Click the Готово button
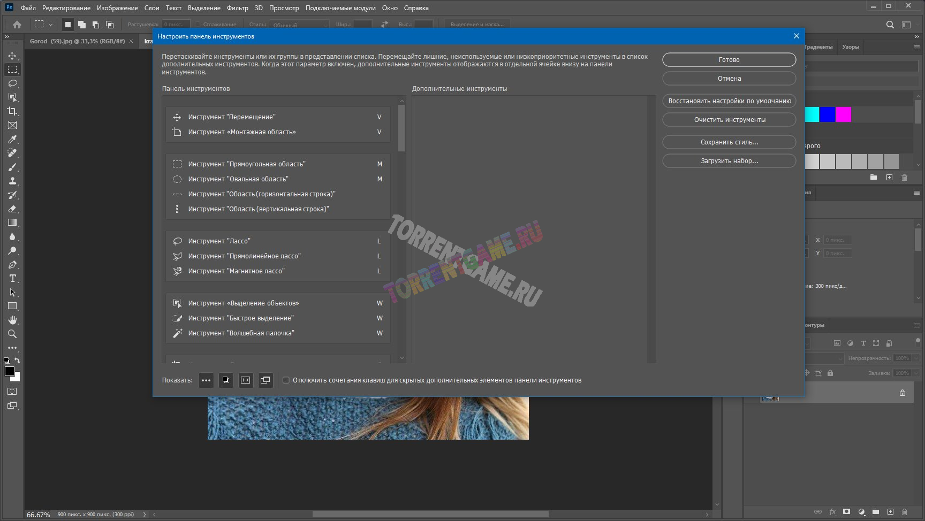This screenshot has height=521, width=925. (x=729, y=60)
